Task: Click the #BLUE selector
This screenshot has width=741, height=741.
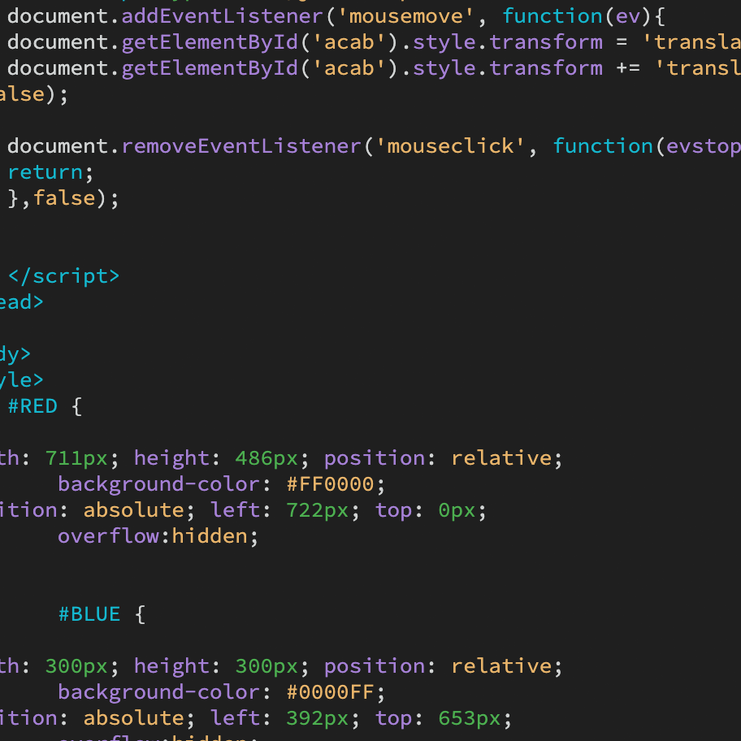Action: coord(89,614)
